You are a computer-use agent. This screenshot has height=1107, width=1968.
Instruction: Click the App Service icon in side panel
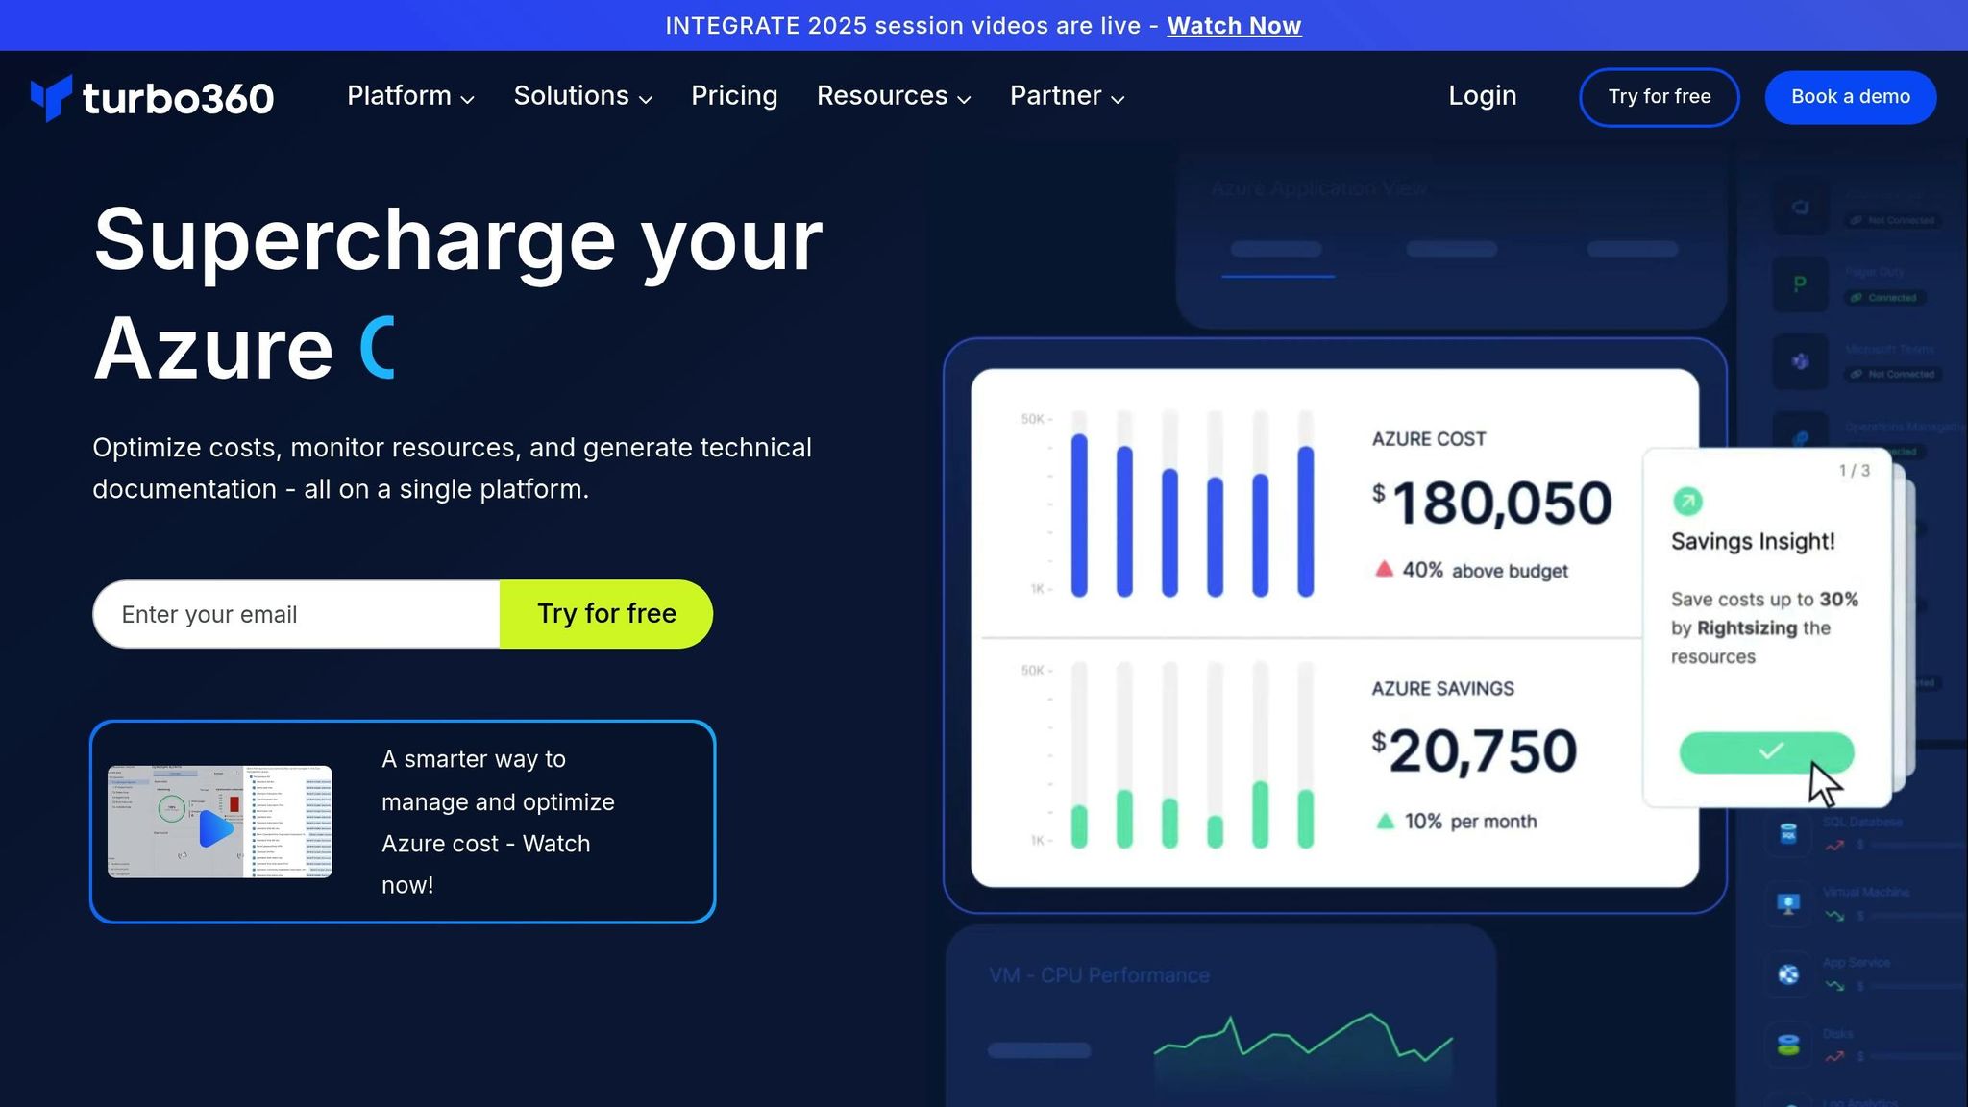1788,974
